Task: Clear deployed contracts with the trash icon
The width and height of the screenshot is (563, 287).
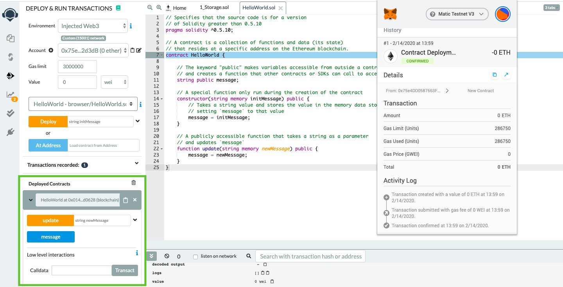Action: pyautogui.click(x=134, y=183)
